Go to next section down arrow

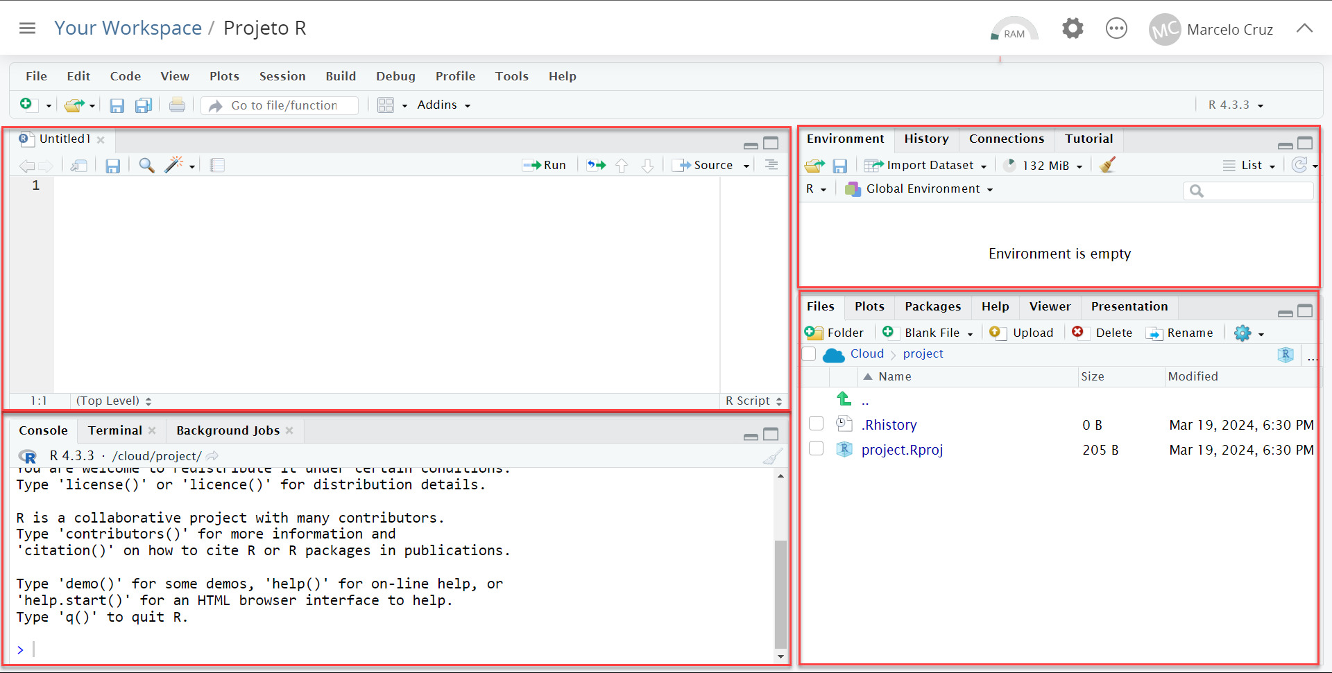click(647, 166)
